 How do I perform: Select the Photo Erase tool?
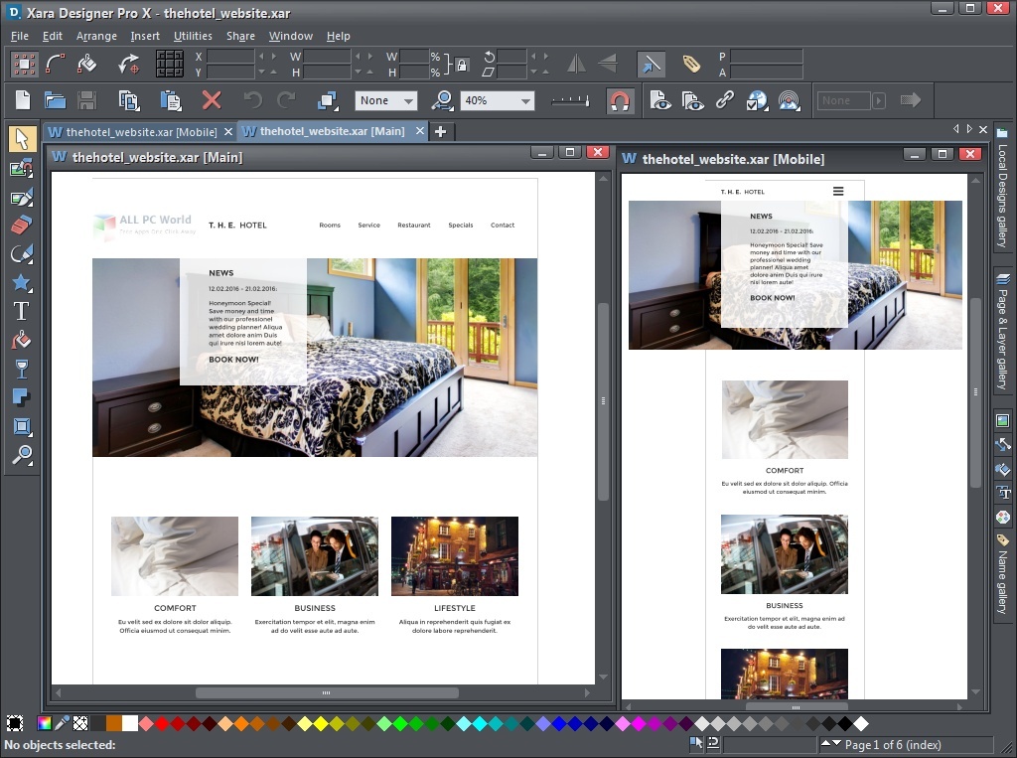pos(21,226)
